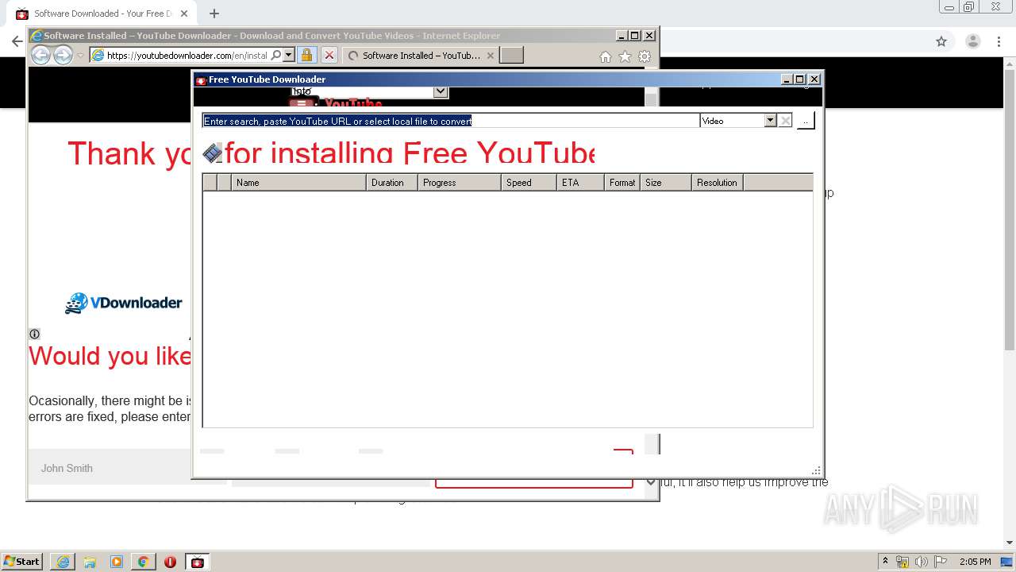Click the Size column header
The image size is (1016, 572).
pos(666,183)
